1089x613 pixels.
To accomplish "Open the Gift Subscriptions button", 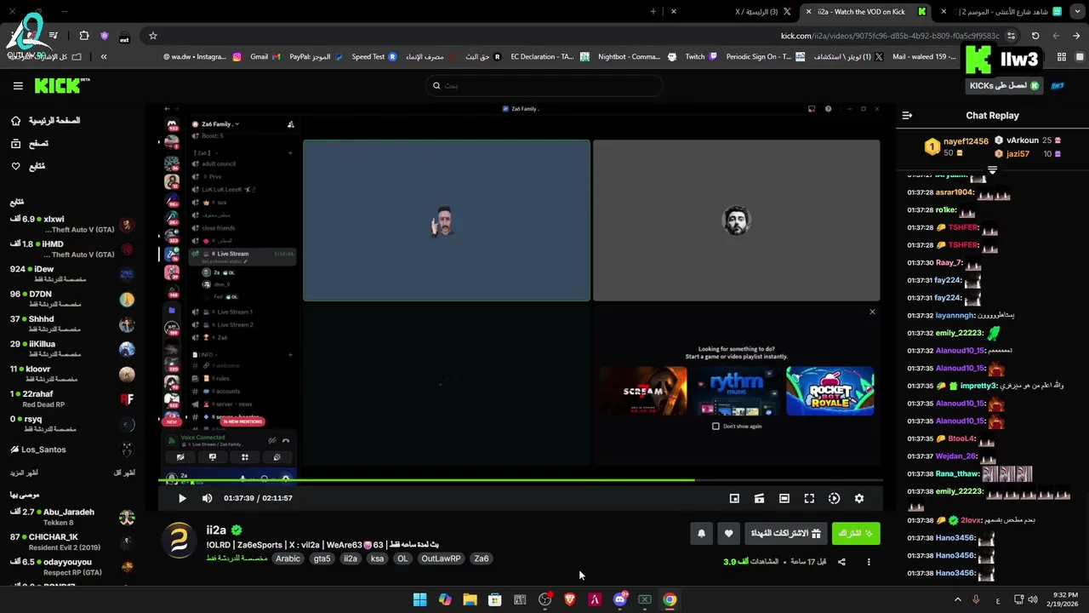I will point(786,534).
